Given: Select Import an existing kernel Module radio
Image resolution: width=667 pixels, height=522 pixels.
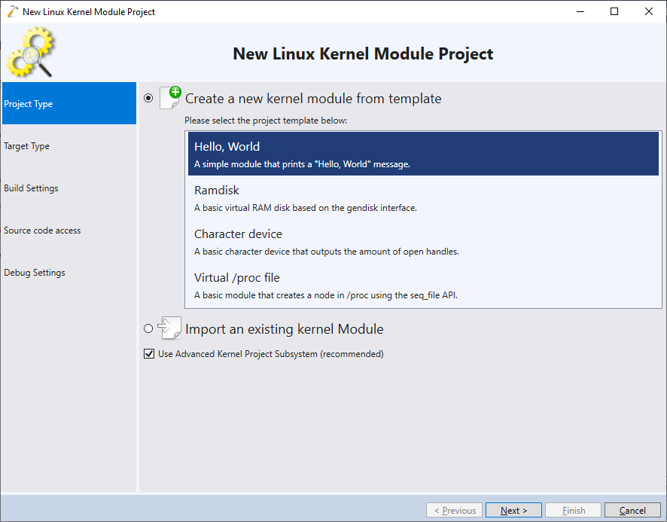Looking at the screenshot, I should (x=148, y=328).
